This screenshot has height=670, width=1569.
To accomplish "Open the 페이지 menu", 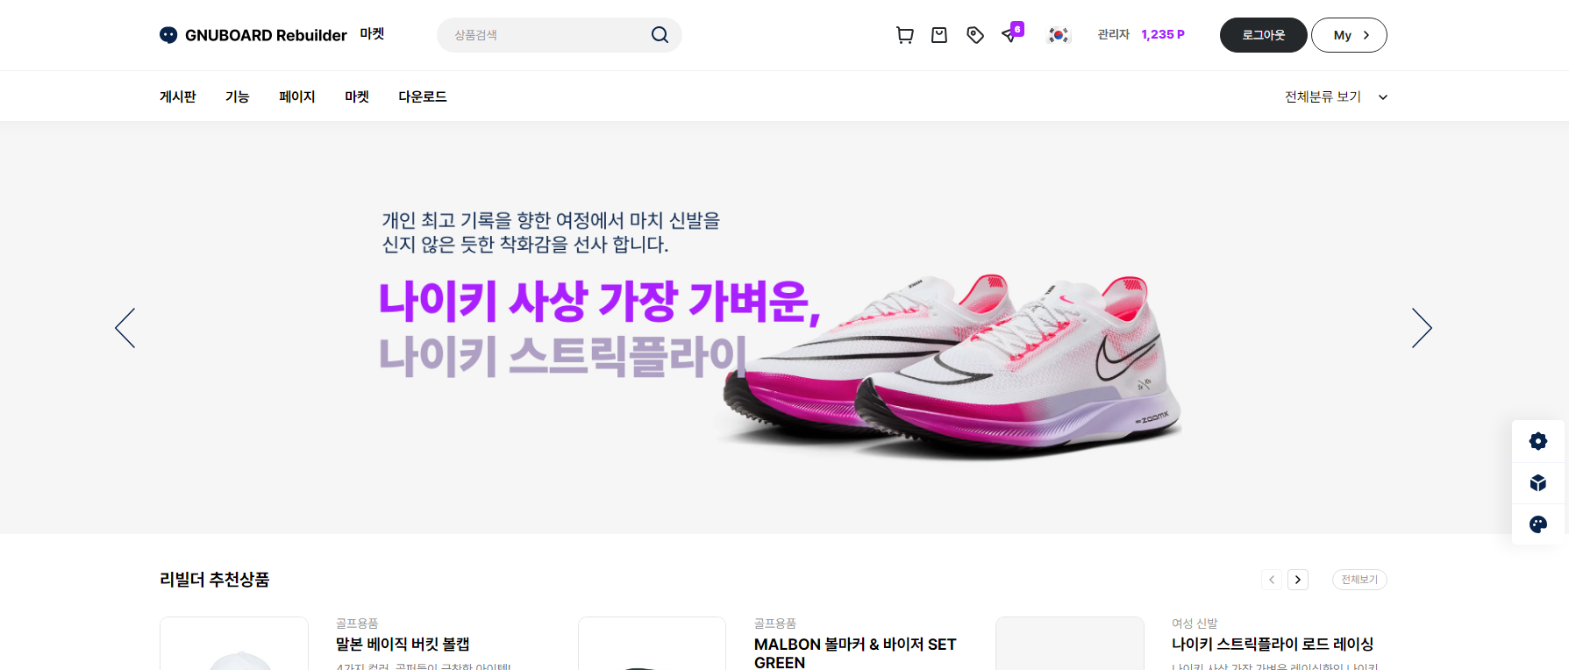I will pyautogui.click(x=297, y=96).
